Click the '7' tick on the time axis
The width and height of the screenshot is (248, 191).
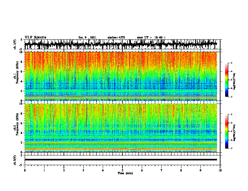click(x=162, y=170)
